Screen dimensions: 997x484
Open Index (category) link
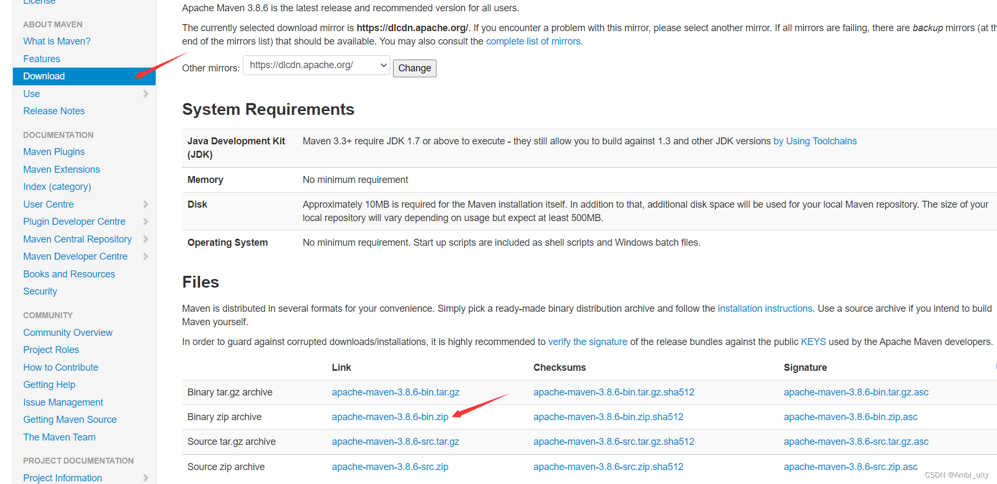point(57,187)
